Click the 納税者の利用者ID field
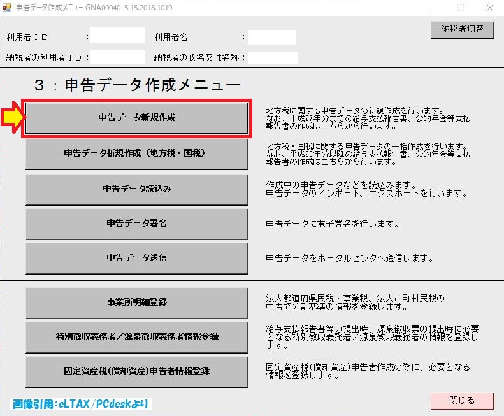Screen dimensions: 504x416 click(118, 57)
